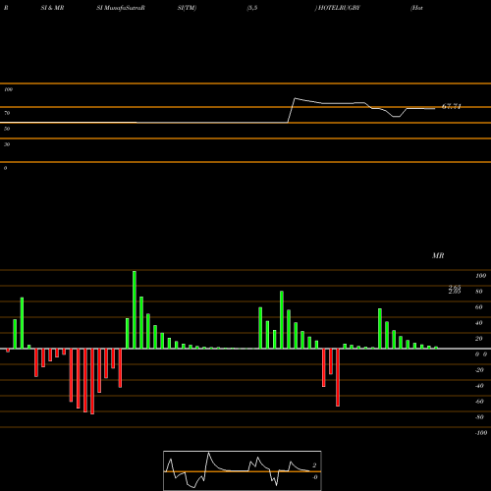Click the '2' label in the mini chart
491x491 pixels.
(x=314, y=465)
